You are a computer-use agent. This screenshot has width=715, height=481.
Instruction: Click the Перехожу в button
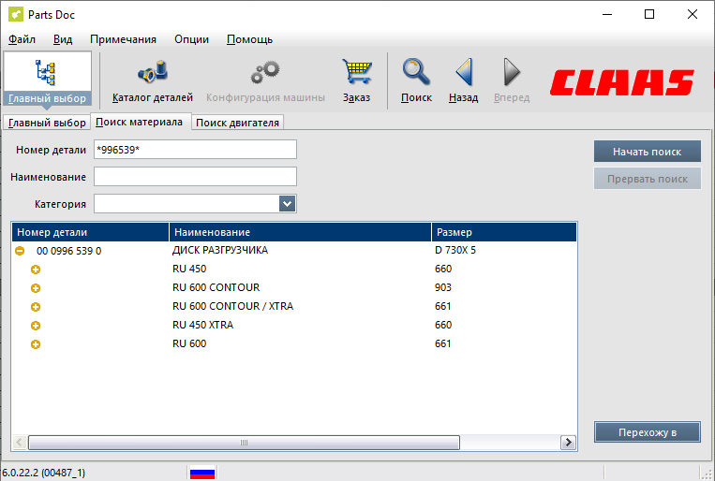pyautogui.click(x=647, y=431)
